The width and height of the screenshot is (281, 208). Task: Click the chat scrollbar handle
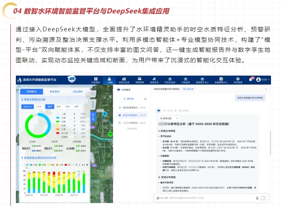tap(271, 142)
